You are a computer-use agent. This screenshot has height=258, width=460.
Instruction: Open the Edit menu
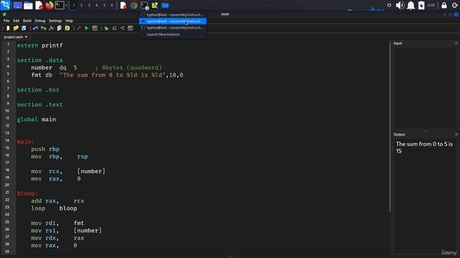pyautogui.click(x=16, y=21)
